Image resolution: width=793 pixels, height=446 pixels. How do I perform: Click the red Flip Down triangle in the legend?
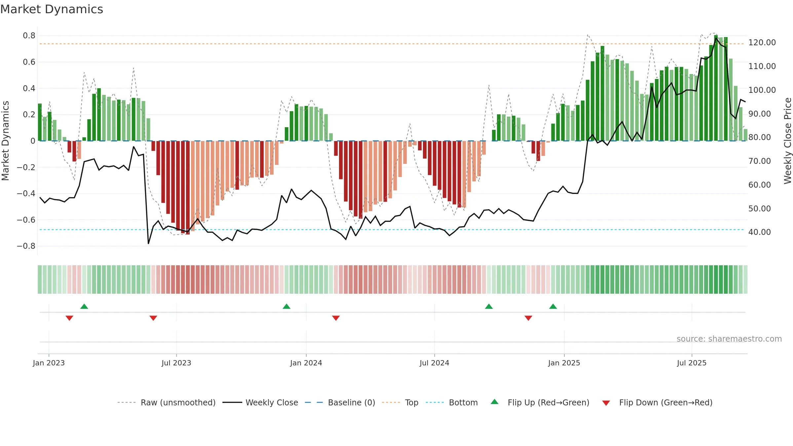click(606, 403)
